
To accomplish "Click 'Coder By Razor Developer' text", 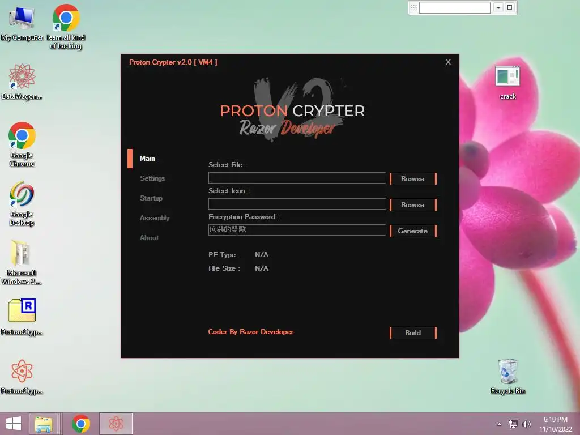I will click(251, 332).
